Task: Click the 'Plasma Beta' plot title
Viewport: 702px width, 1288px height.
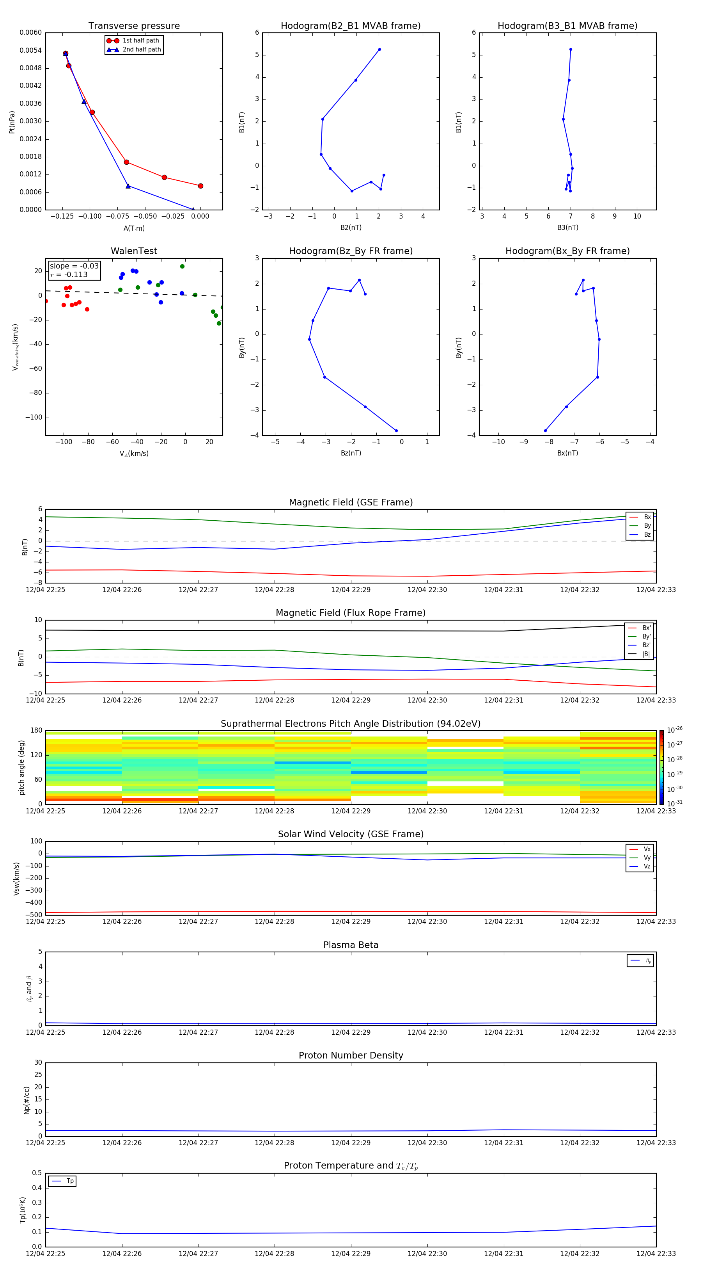Action: point(351,945)
